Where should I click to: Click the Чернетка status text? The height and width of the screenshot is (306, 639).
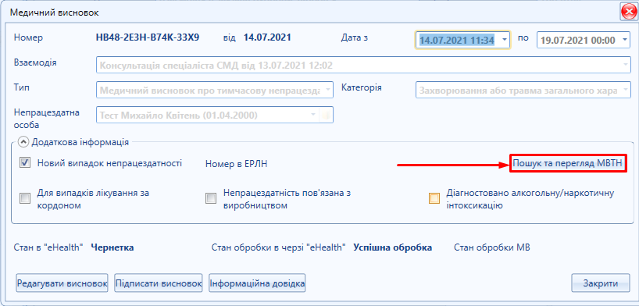(x=112, y=247)
